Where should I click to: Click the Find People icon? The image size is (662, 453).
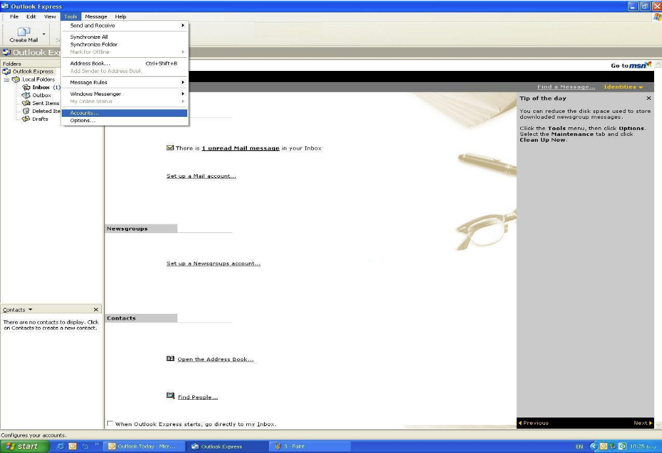pos(170,396)
